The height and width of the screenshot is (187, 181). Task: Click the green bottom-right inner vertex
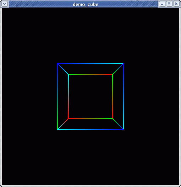[x=113, y=119]
